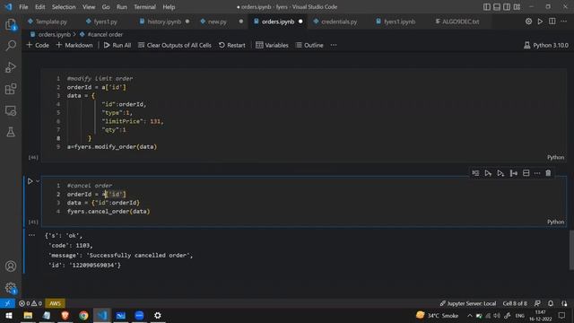574x323 pixels.
Task: Select the Python 3.10.0 kernel picker
Action: pos(546,45)
